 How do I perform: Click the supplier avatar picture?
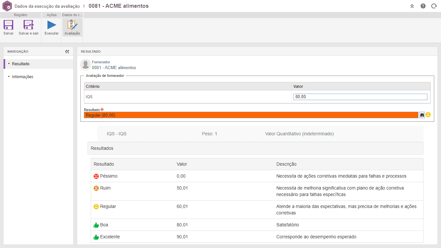86,65
